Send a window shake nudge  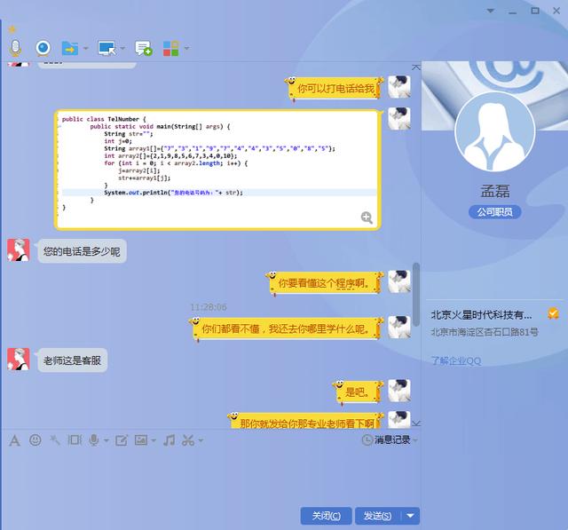(75, 440)
